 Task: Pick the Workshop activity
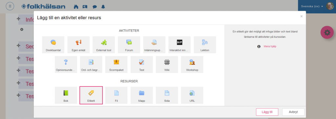192,65
